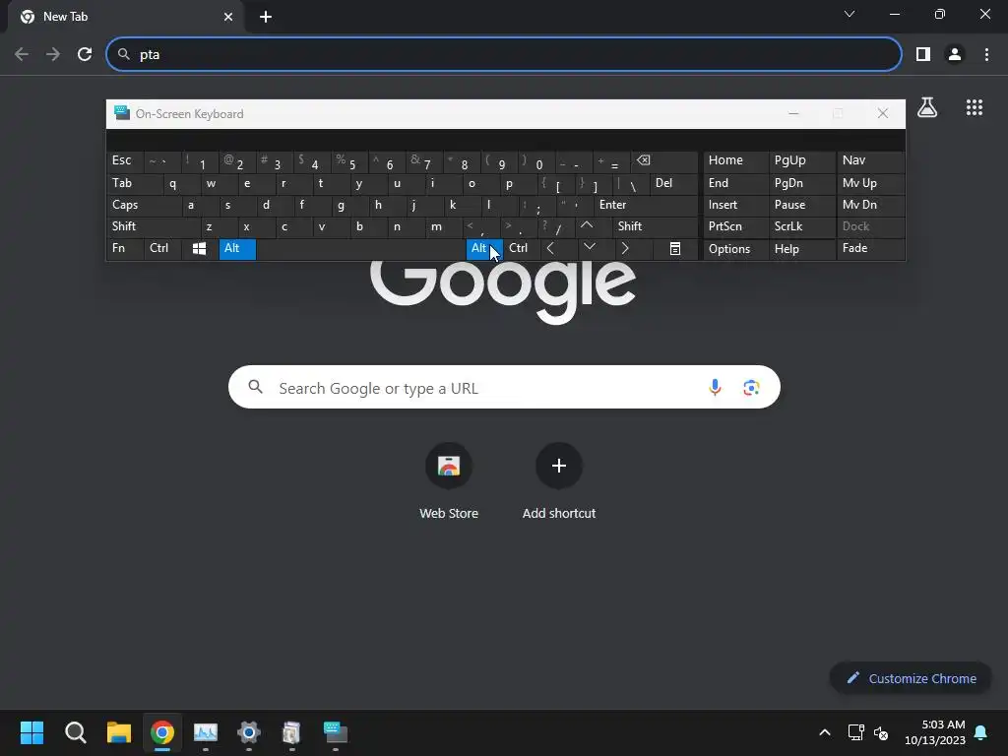Click the space bar on on-screen keyboard

[x=360, y=249]
